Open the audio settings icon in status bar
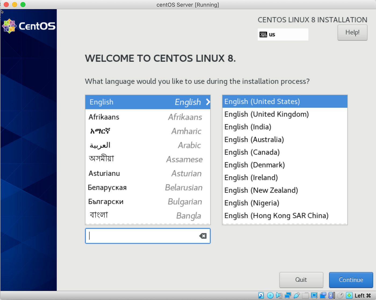Viewport: 376px width, 300px height. (279, 295)
